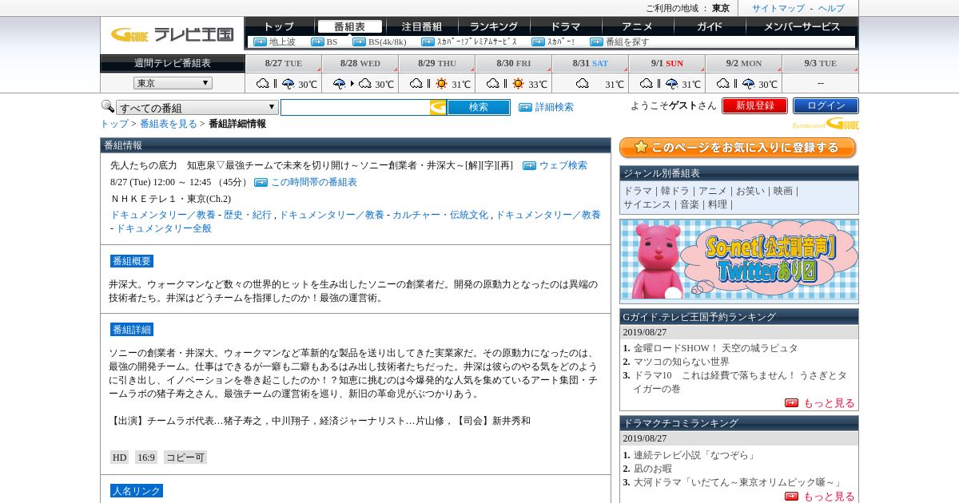
Task: Click the 人名リンク section label
Action: 137,491
